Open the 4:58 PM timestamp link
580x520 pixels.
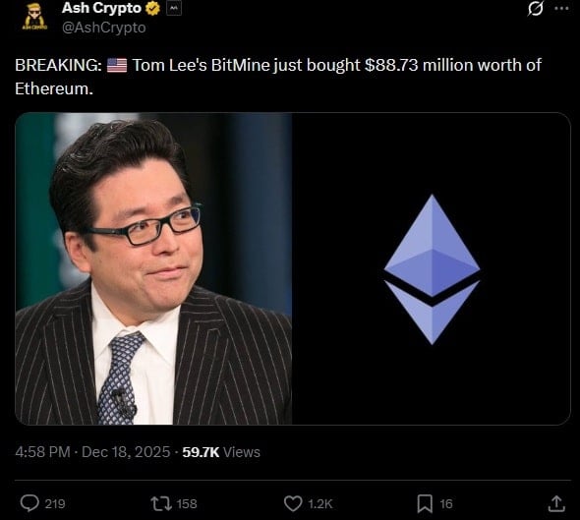pyautogui.click(x=42, y=452)
